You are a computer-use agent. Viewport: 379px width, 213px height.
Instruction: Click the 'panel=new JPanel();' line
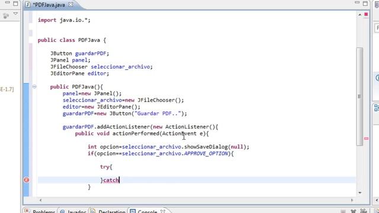click(92, 93)
